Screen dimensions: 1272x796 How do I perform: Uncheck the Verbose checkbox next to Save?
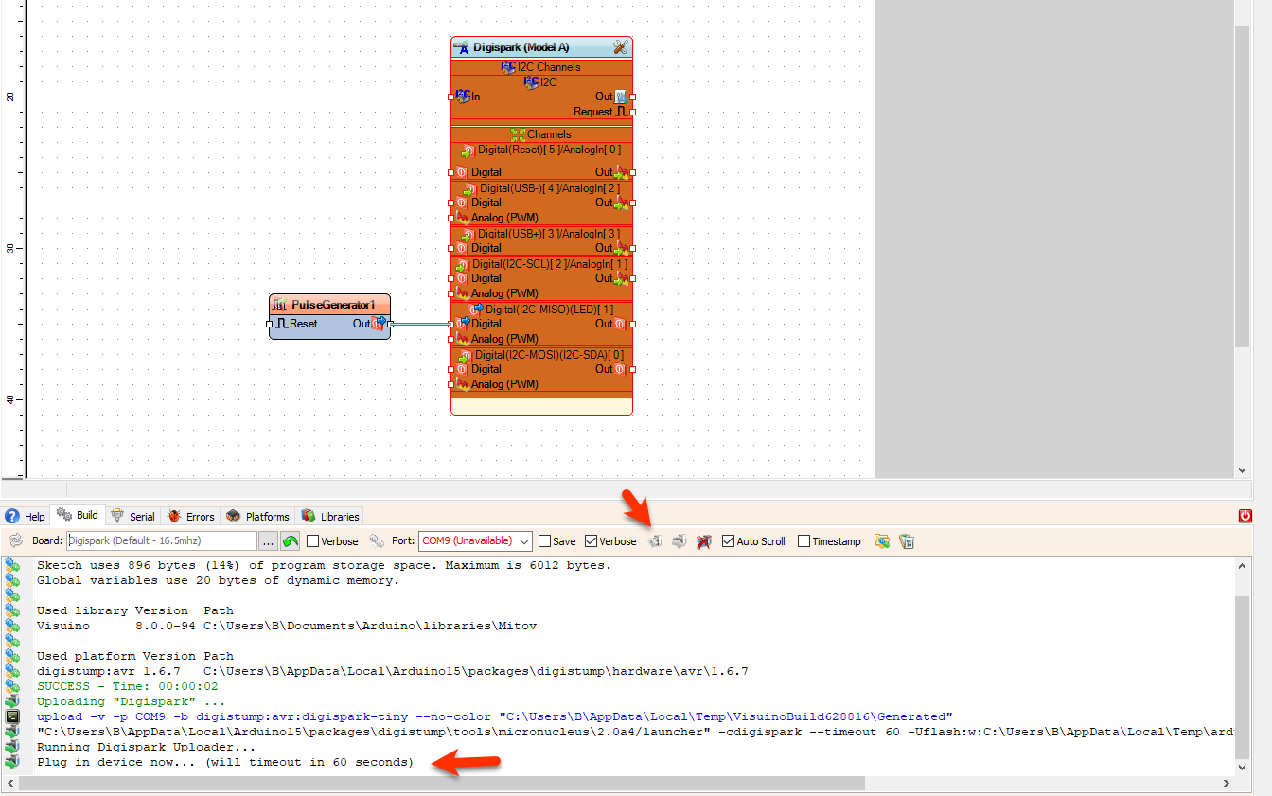point(592,541)
